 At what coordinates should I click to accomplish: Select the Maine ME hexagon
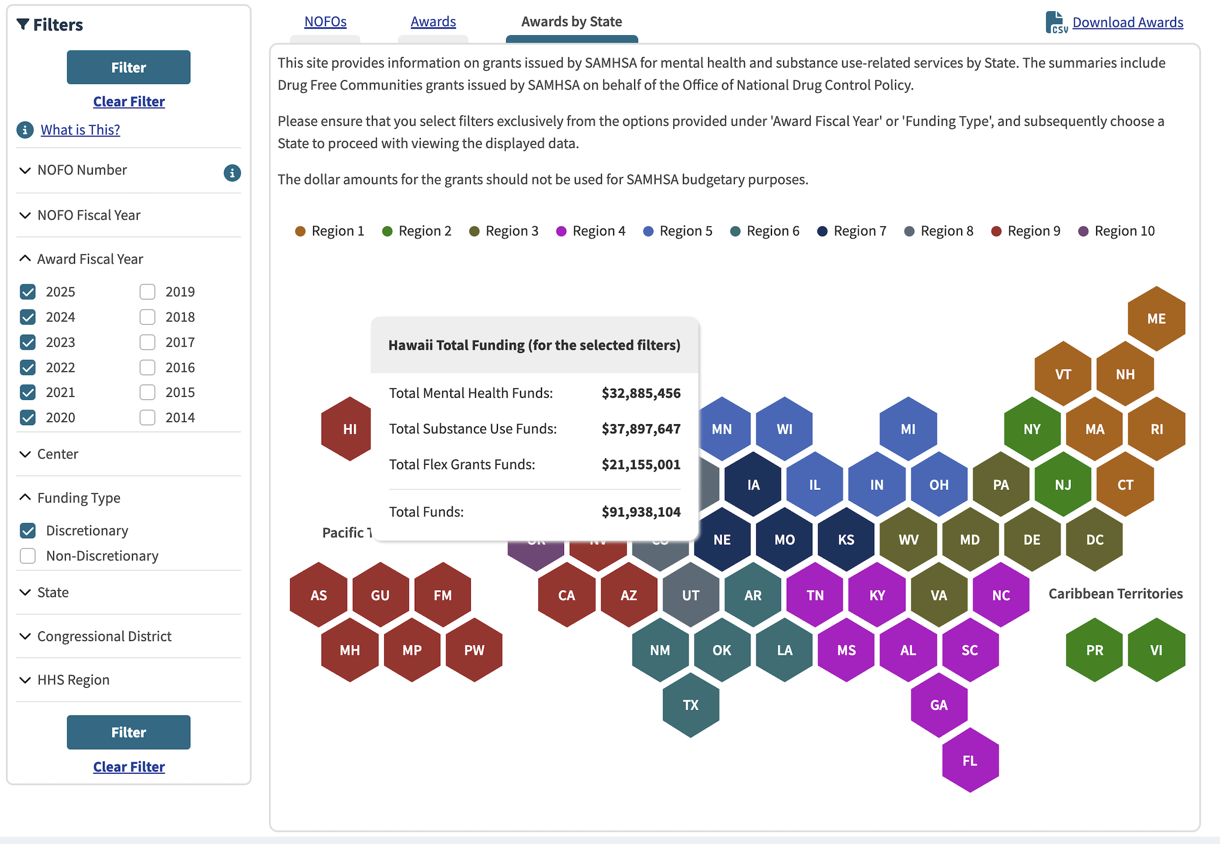tap(1156, 319)
